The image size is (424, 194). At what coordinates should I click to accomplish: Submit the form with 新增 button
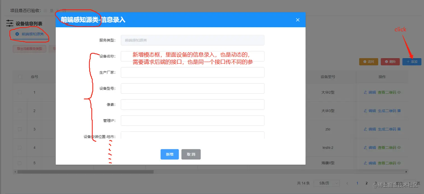pyautogui.click(x=170, y=154)
